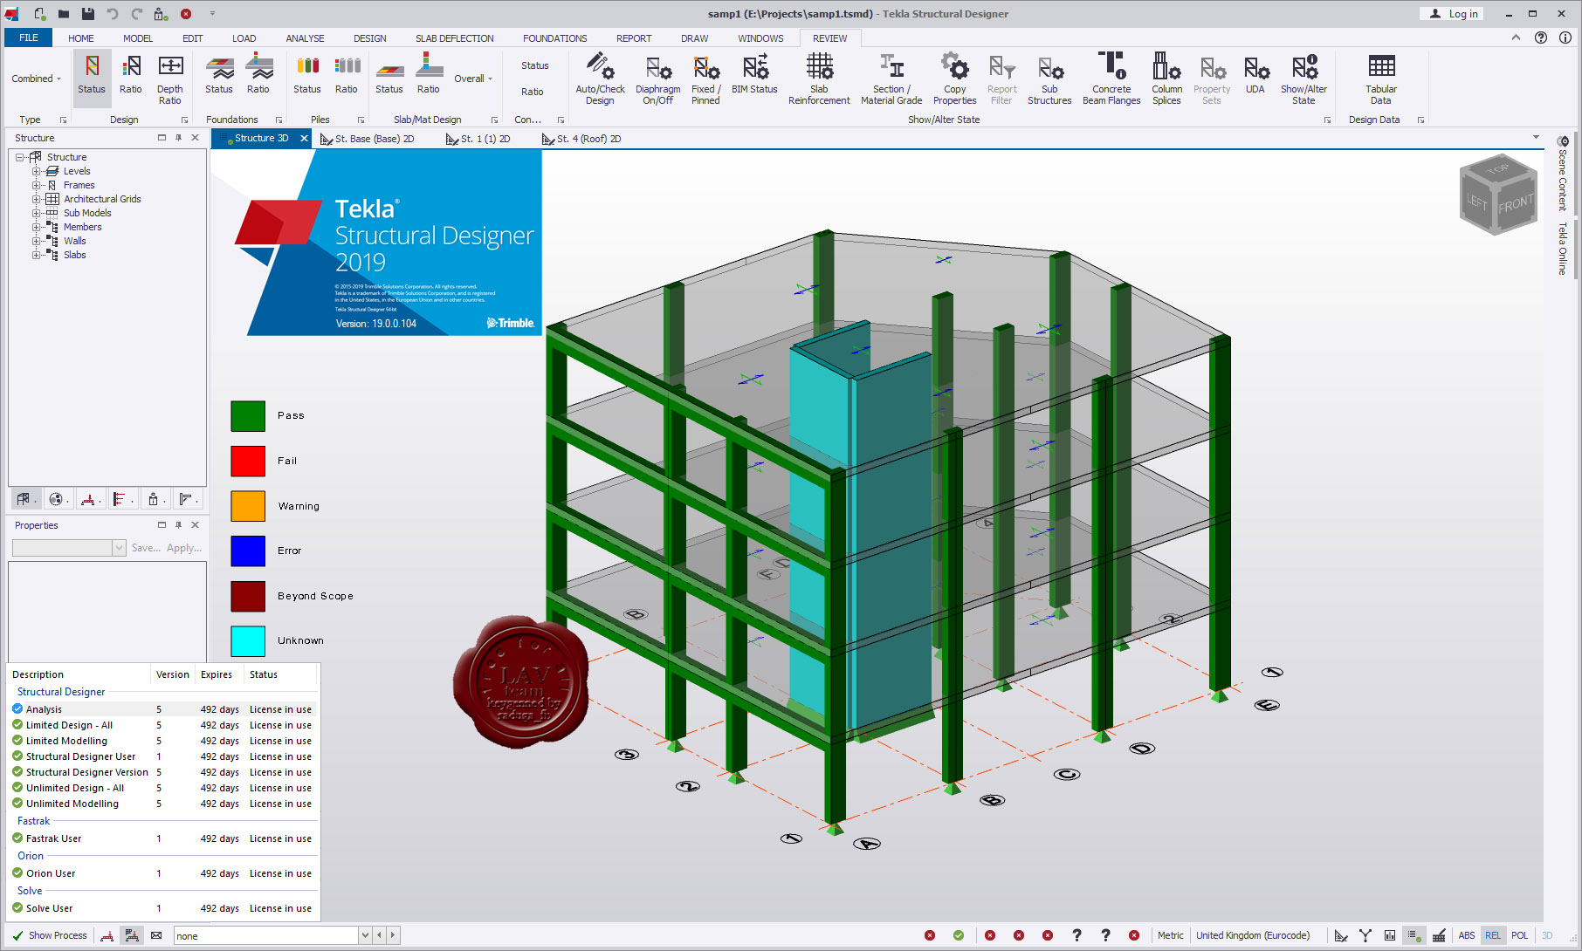The height and width of the screenshot is (951, 1582).
Task: Toggle Show Process option
Action: pyautogui.click(x=50, y=935)
